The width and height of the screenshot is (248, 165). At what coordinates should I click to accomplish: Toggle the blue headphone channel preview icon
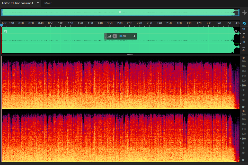pyautogui.click(x=244, y=24)
